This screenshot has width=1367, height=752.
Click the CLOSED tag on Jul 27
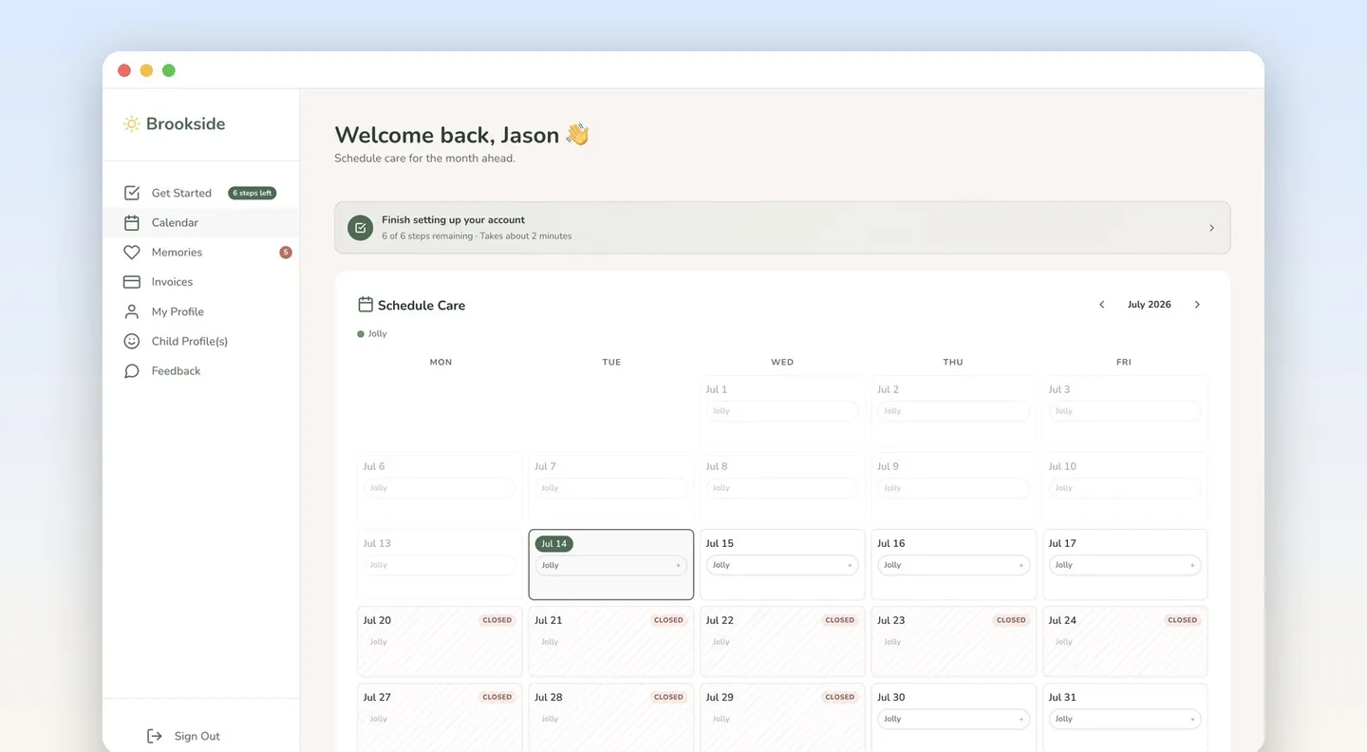pos(497,698)
